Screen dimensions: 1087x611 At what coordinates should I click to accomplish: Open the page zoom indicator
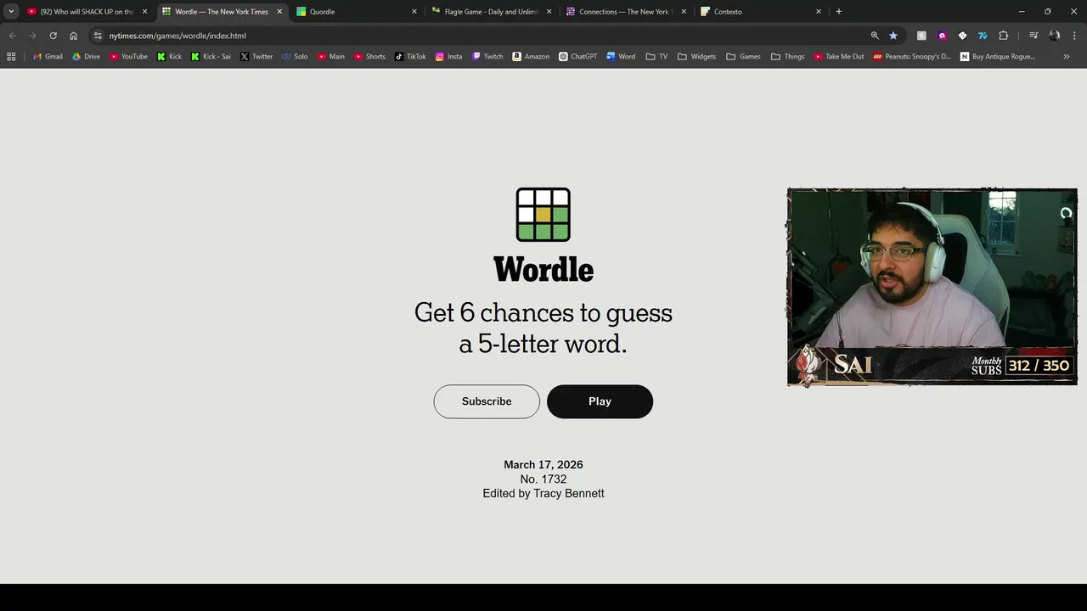click(875, 36)
